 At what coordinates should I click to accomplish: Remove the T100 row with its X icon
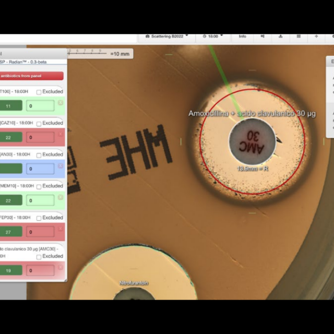pyautogui.click(x=61, y=102)
